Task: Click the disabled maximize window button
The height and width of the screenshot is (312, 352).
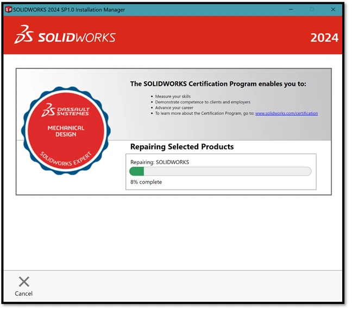Action: (312, 9)
